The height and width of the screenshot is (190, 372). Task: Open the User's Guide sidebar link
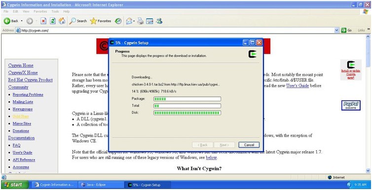coord(22,152)
